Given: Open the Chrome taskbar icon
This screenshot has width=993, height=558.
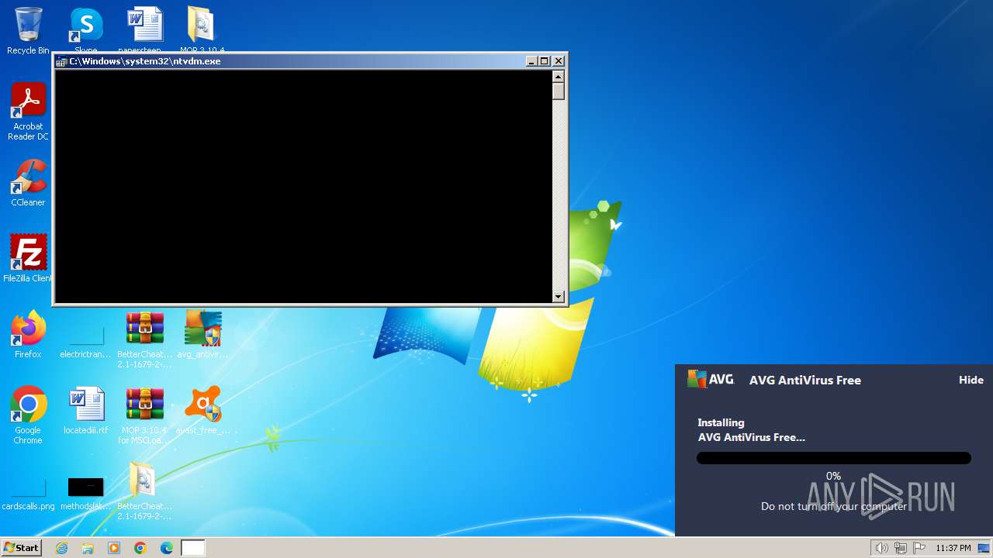Looking at the screenshot, I should pos(140,548).
